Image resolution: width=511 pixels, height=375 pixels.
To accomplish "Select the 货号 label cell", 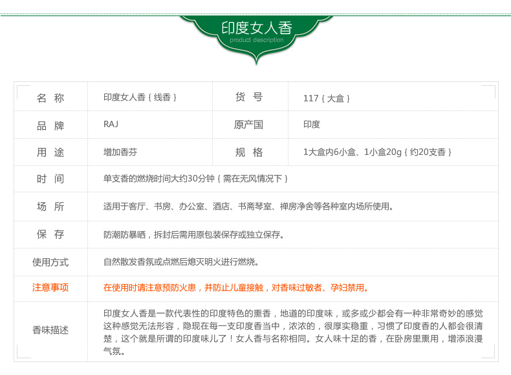I will (249, 97).
